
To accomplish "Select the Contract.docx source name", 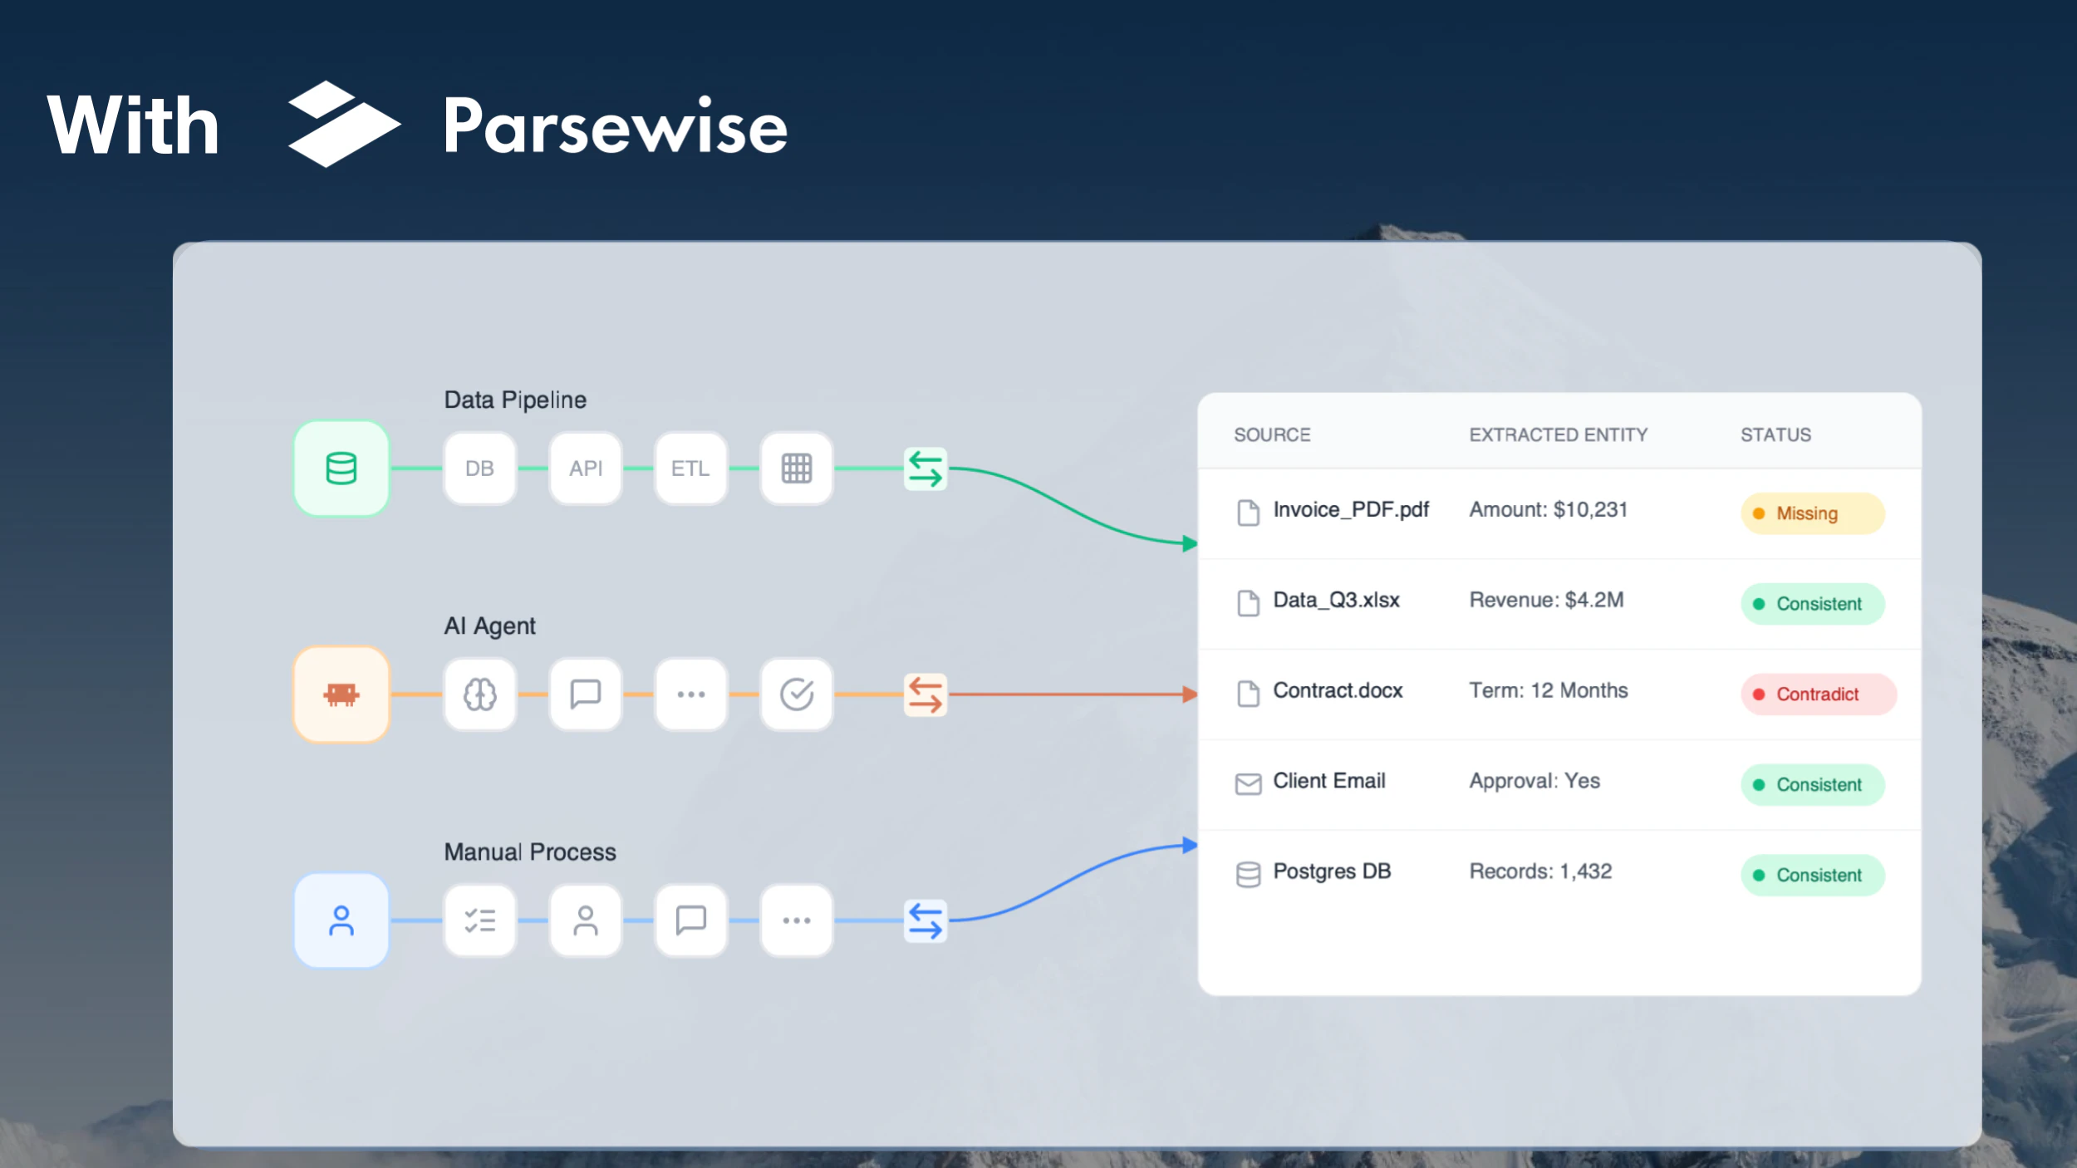I will click(1338, 690).
